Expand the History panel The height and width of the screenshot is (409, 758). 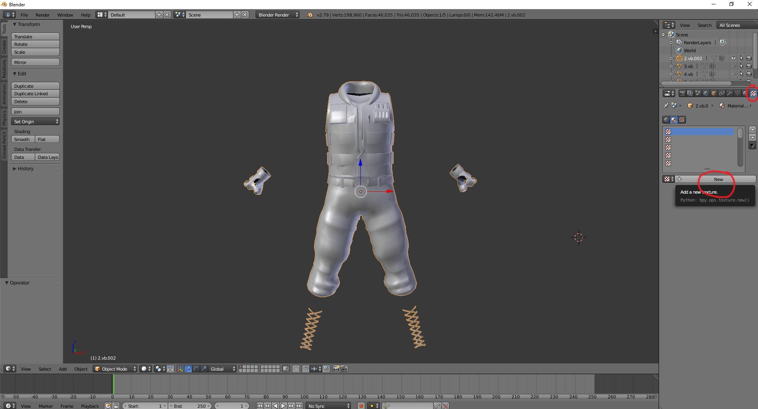pos(25,168)
